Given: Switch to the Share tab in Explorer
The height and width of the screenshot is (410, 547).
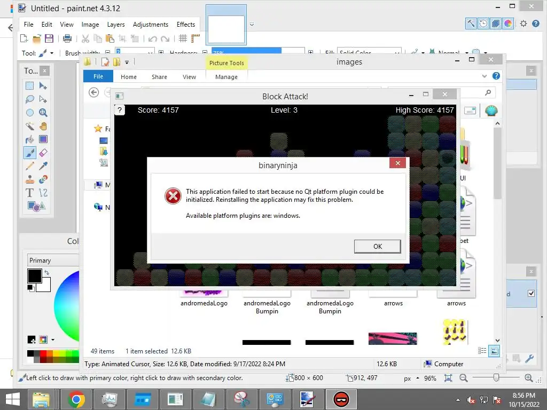Looking at the screenshot, I should tap(159, 77).
